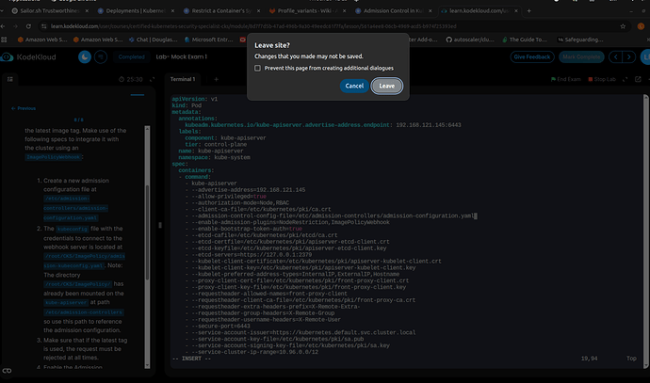Click the task panel vertical scrollbar
Image resolution: width=650 pixels, height=383 pixels.
(147, 247)
